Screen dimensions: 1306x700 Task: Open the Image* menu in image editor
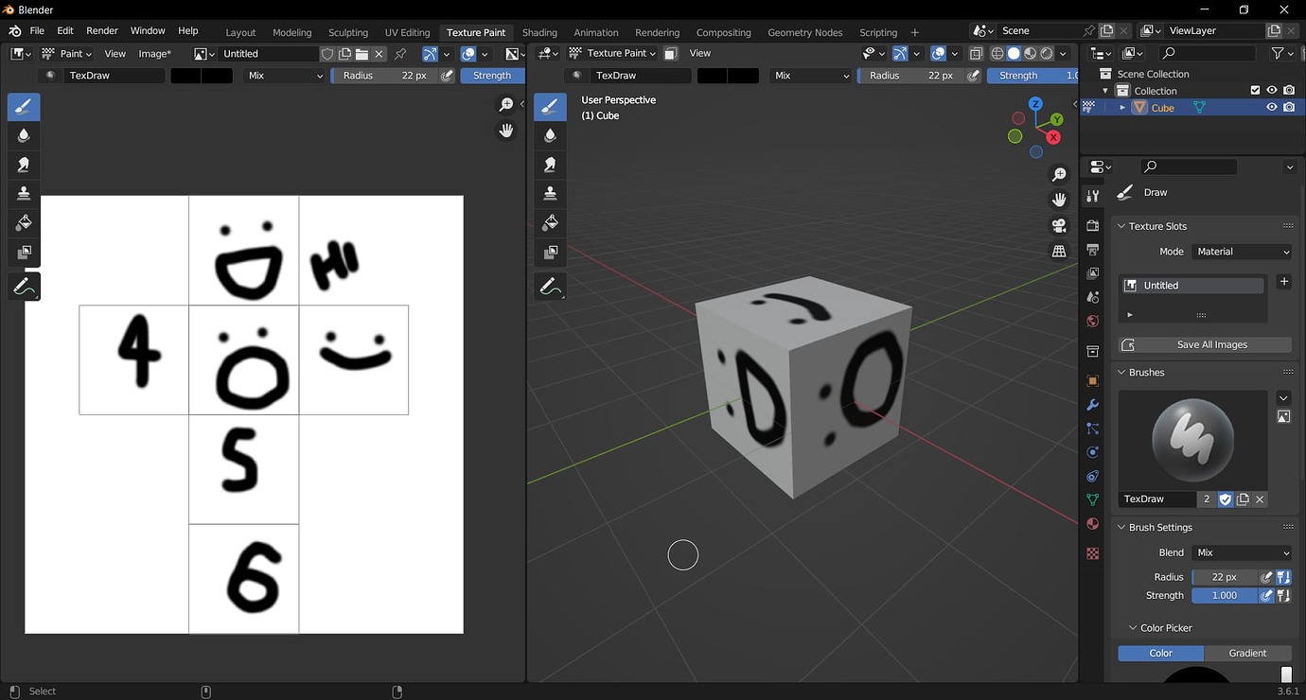coord(154,54)
